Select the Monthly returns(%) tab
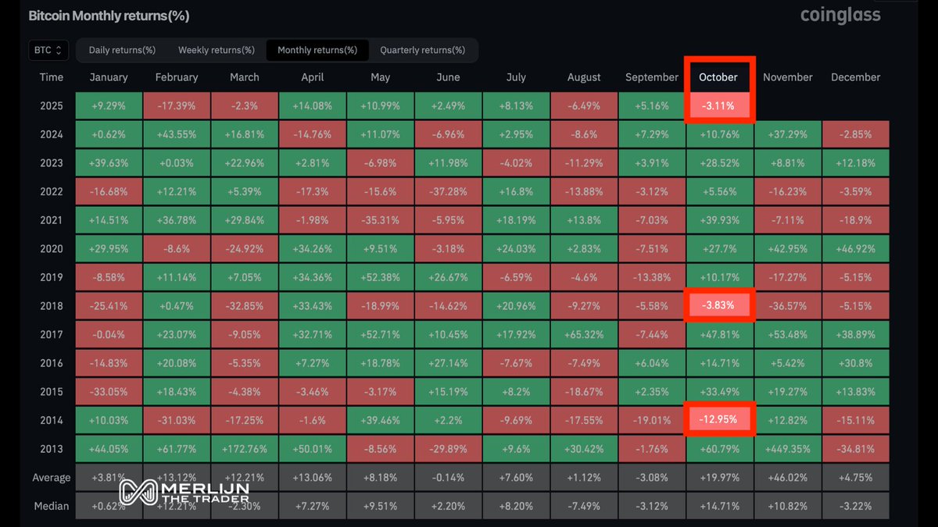This screenshot has height=527, width=938. 317,49
